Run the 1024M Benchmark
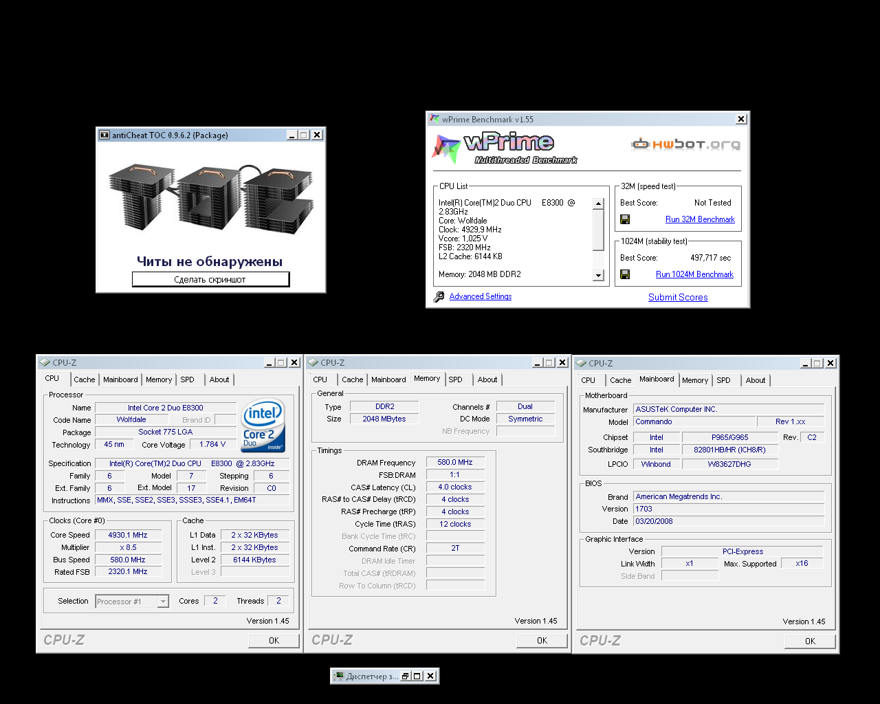The image size is (880, 704). click(694, 274)
